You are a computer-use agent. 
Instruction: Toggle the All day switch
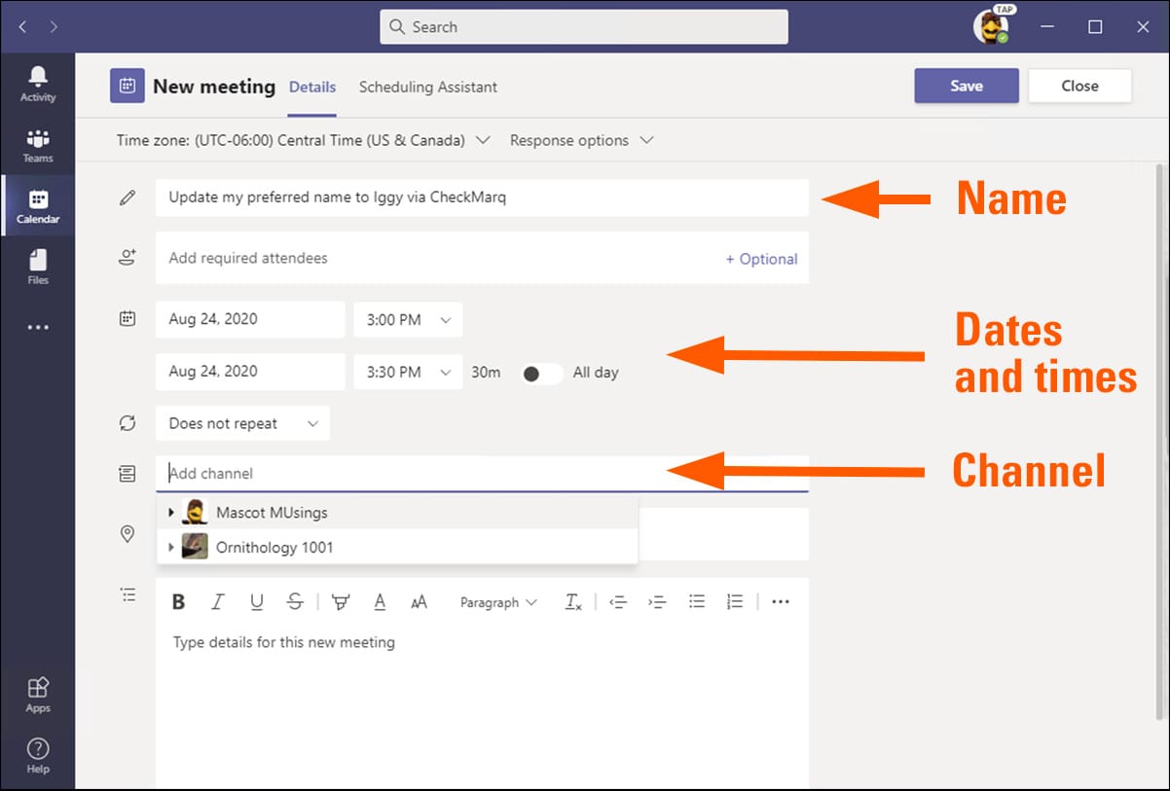[541, 373]
